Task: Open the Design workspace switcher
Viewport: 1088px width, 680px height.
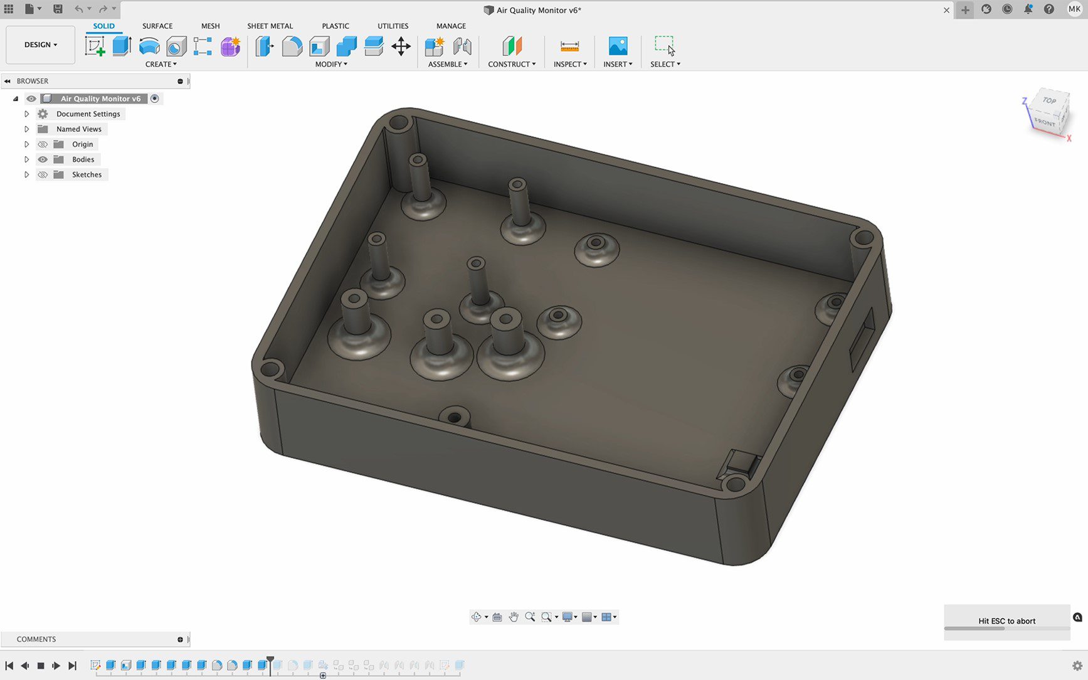Action: pyautogui.click(x=40, y=45)
